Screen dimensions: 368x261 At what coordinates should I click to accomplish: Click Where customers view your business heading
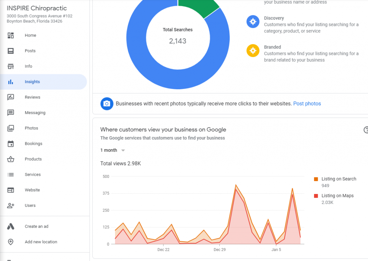pyautogui.click(x=163, y=129)
